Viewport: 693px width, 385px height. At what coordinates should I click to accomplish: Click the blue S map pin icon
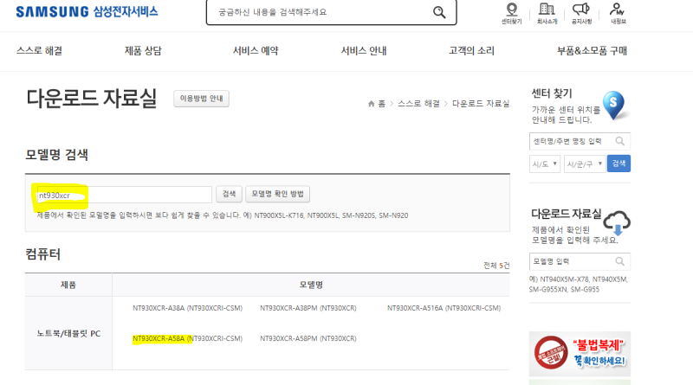[615, 106]
